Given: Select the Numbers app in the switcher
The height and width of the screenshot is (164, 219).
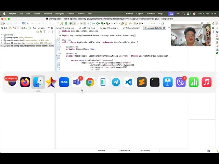Looking at the screenshot, I should [194, 82].
